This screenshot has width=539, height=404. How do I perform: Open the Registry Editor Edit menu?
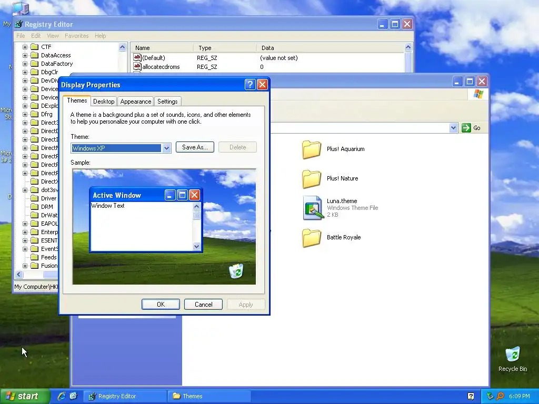(x=36, y=36)
